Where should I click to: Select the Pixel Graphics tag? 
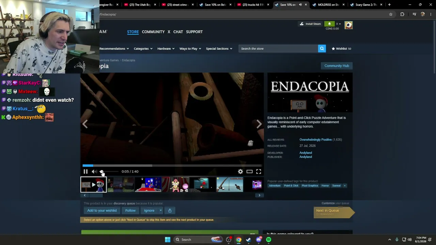coord(310,186)
